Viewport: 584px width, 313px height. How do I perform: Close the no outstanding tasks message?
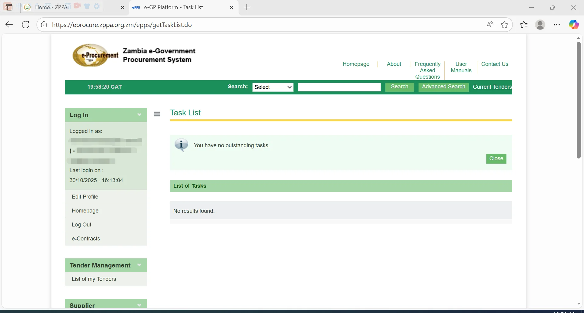[x=496, y=159]
